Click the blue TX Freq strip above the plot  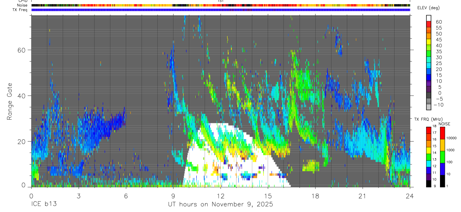[220, 10]
